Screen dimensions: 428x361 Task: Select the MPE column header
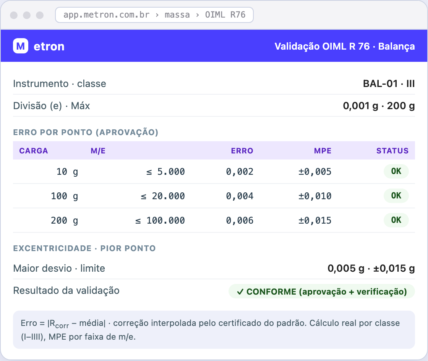[x=323, y=151]
